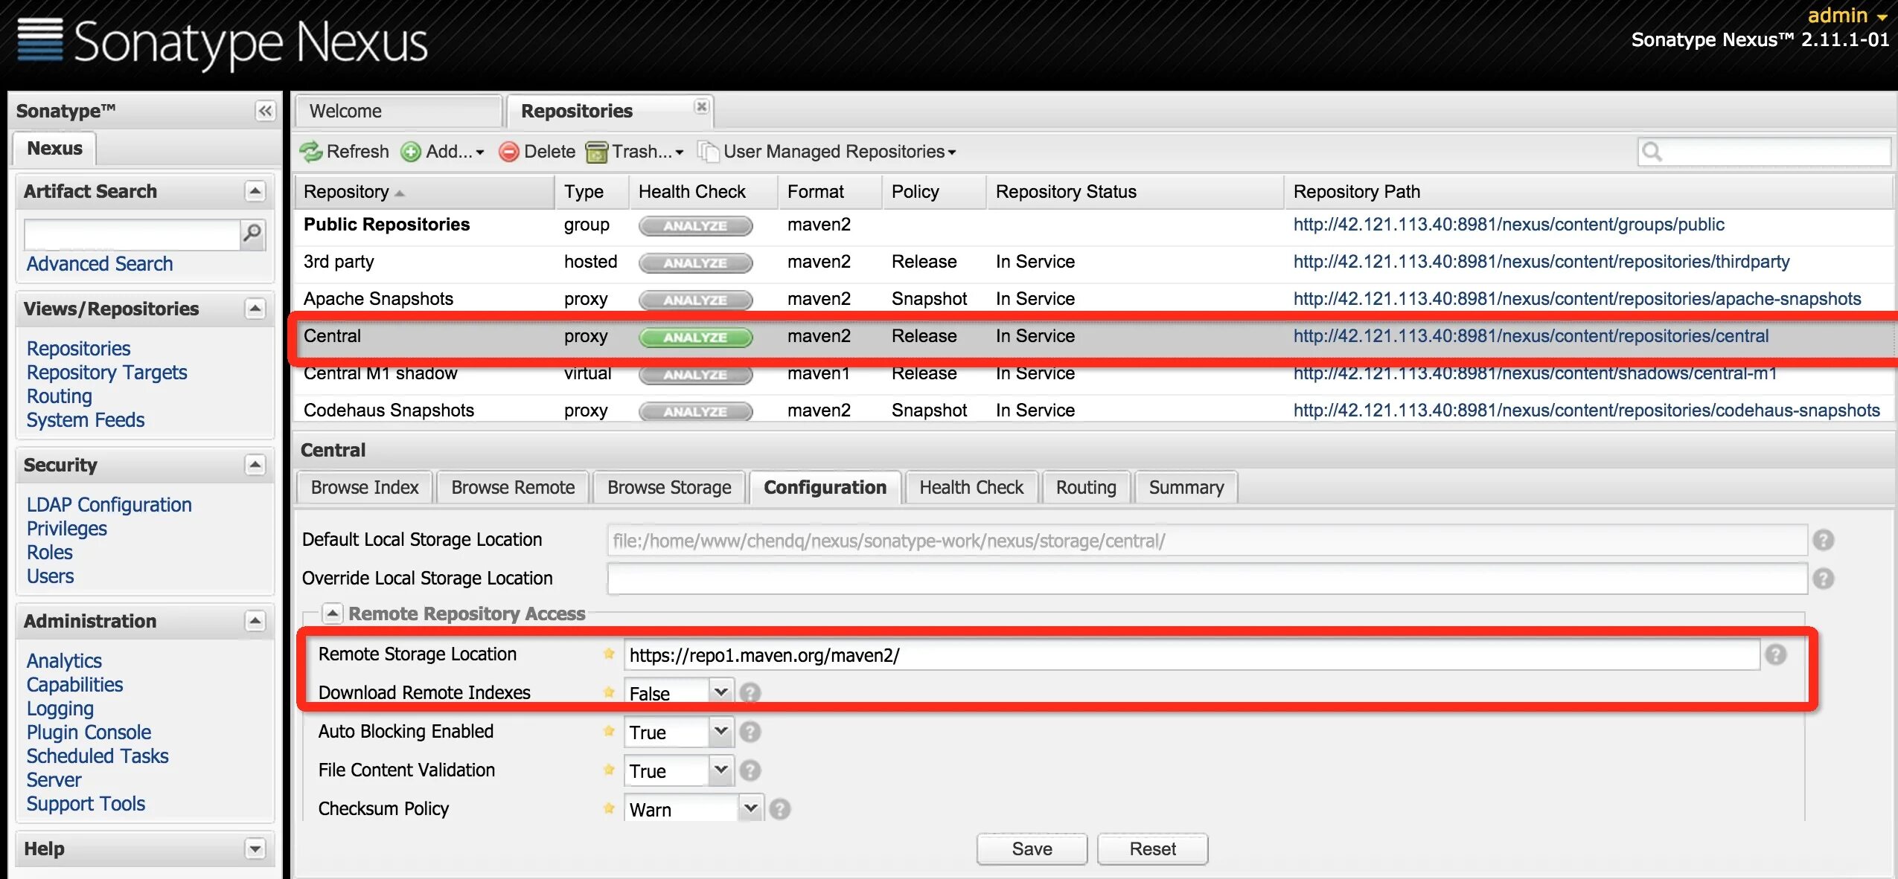Open the Add repository dropdown menu
1898x879 pixels.
pyautogui.click(x=443, y=152)
